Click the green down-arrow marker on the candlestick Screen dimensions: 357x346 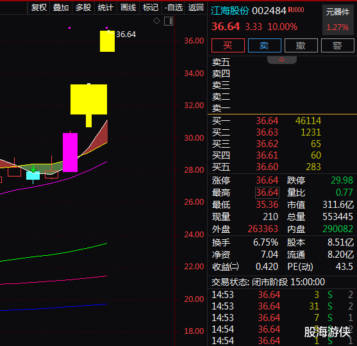33,169
